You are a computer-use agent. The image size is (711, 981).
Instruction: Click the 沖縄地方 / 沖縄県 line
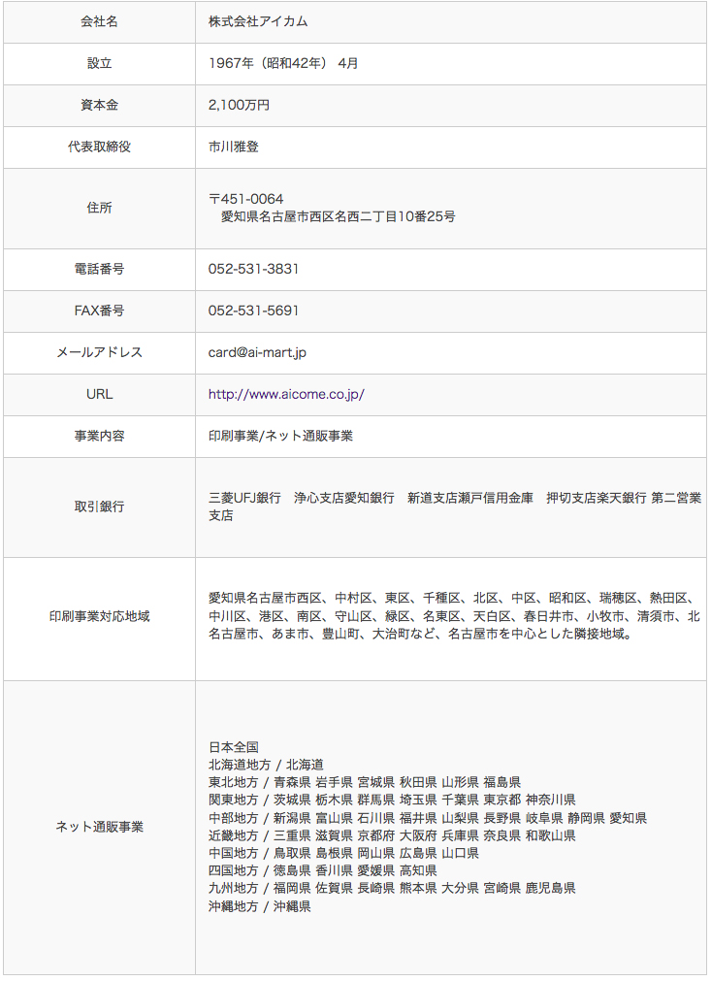click(260, 906)
